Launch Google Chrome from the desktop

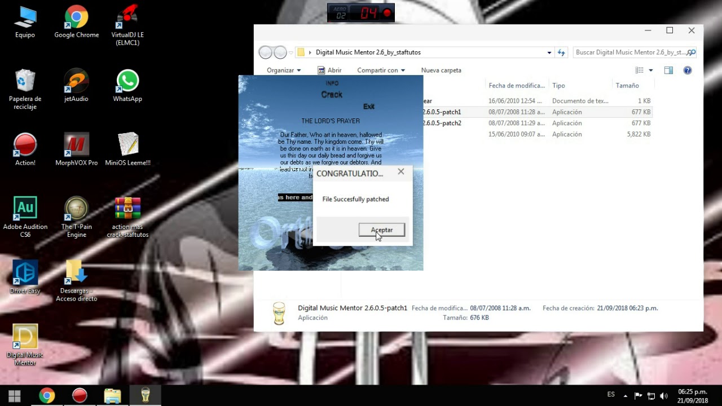(x=76, y=23)
